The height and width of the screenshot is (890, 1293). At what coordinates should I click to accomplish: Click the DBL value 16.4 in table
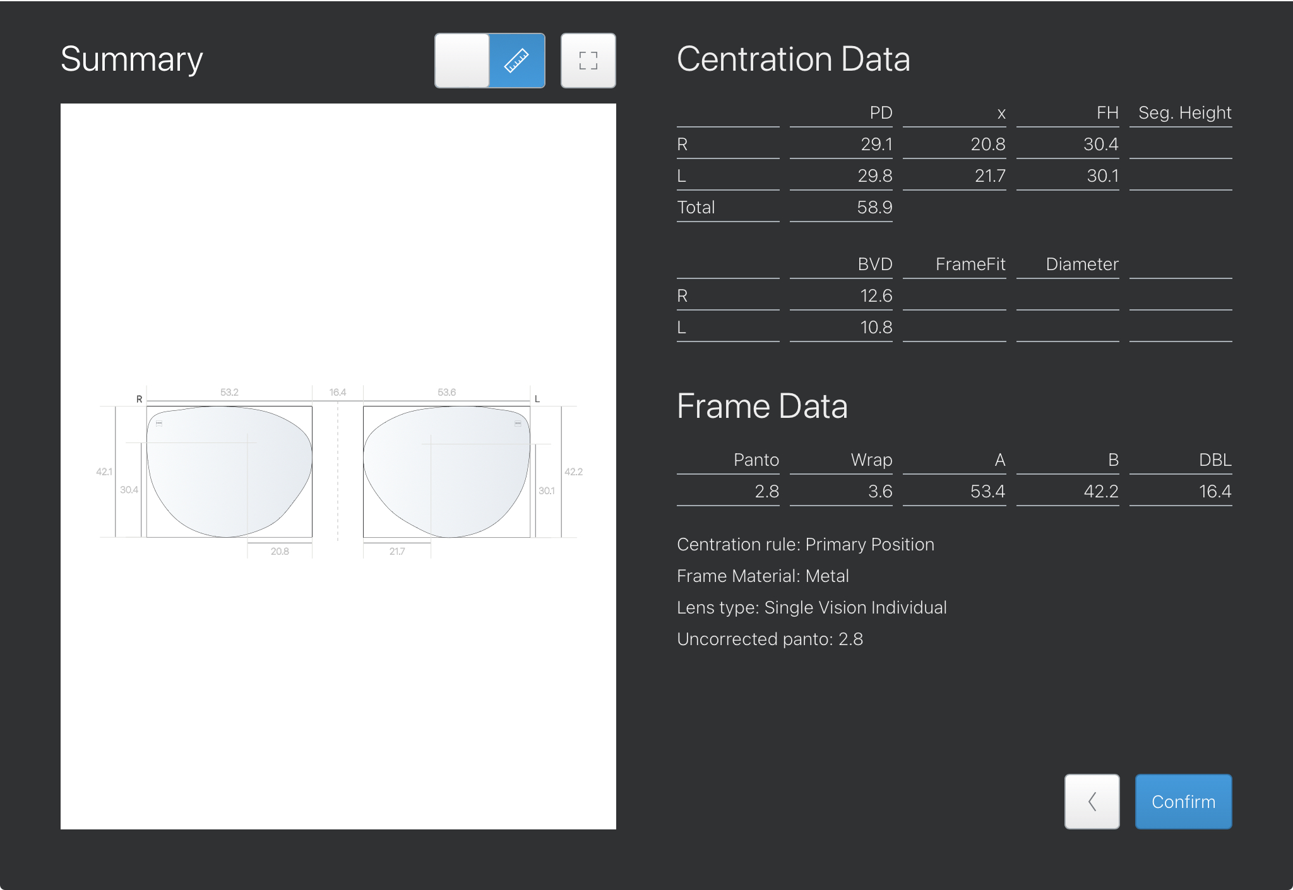click(1214, 491)
